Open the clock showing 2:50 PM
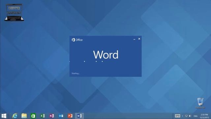 point(204,116)
